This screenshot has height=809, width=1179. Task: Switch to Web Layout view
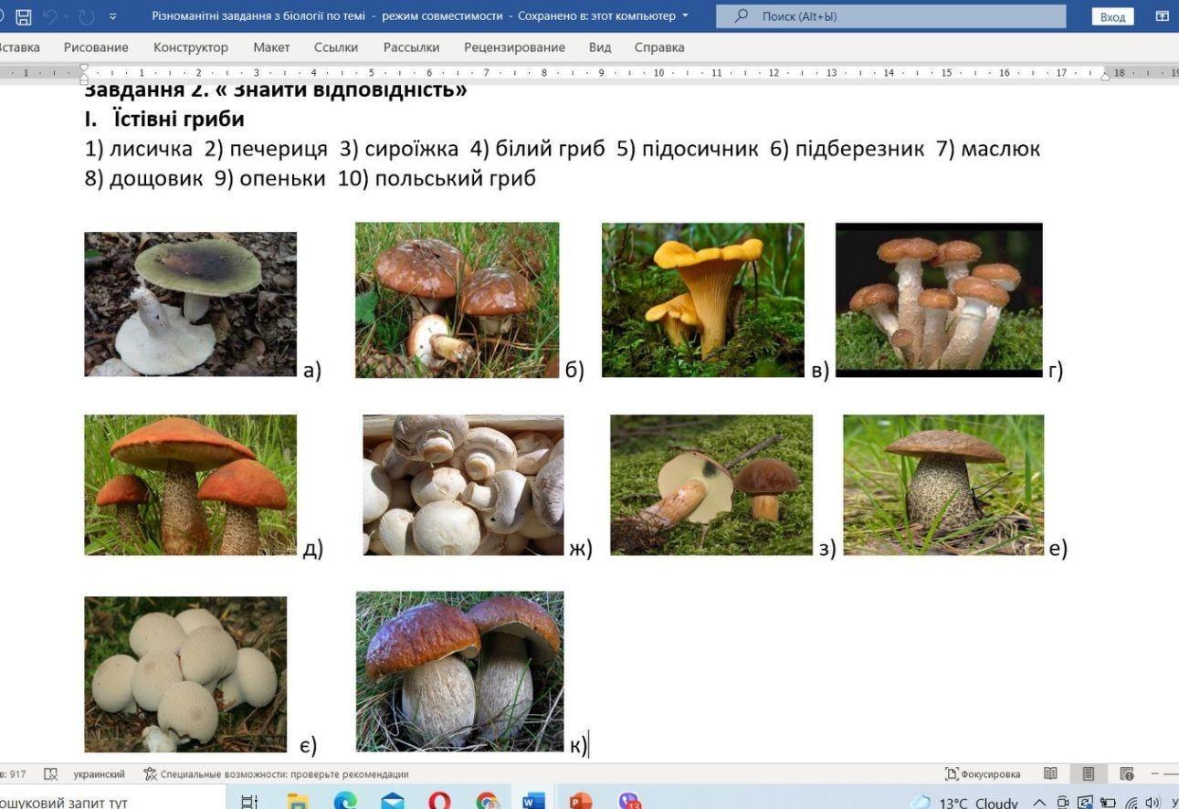1126,774
